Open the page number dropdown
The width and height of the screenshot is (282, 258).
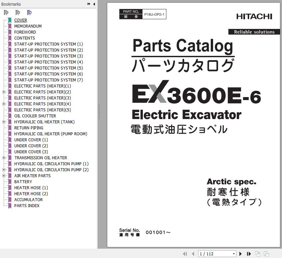tap(234, 254)
